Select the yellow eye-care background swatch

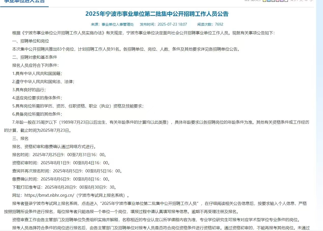[x=264, y=1]
